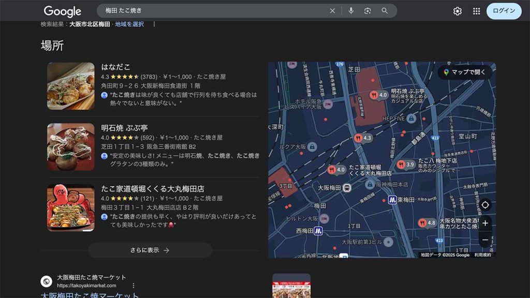Click the 4.8 pin for 大阪名物大衆酒場
The height and width of the screenshot is (298, 530).
pyautogui.click(x=427, y=222)
